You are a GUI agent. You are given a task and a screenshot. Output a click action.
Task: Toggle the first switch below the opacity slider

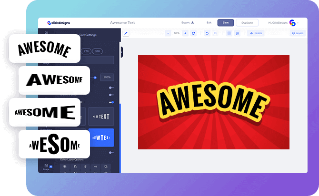pos(111,88)
